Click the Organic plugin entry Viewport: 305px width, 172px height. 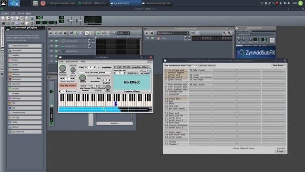tap(25, 89)
